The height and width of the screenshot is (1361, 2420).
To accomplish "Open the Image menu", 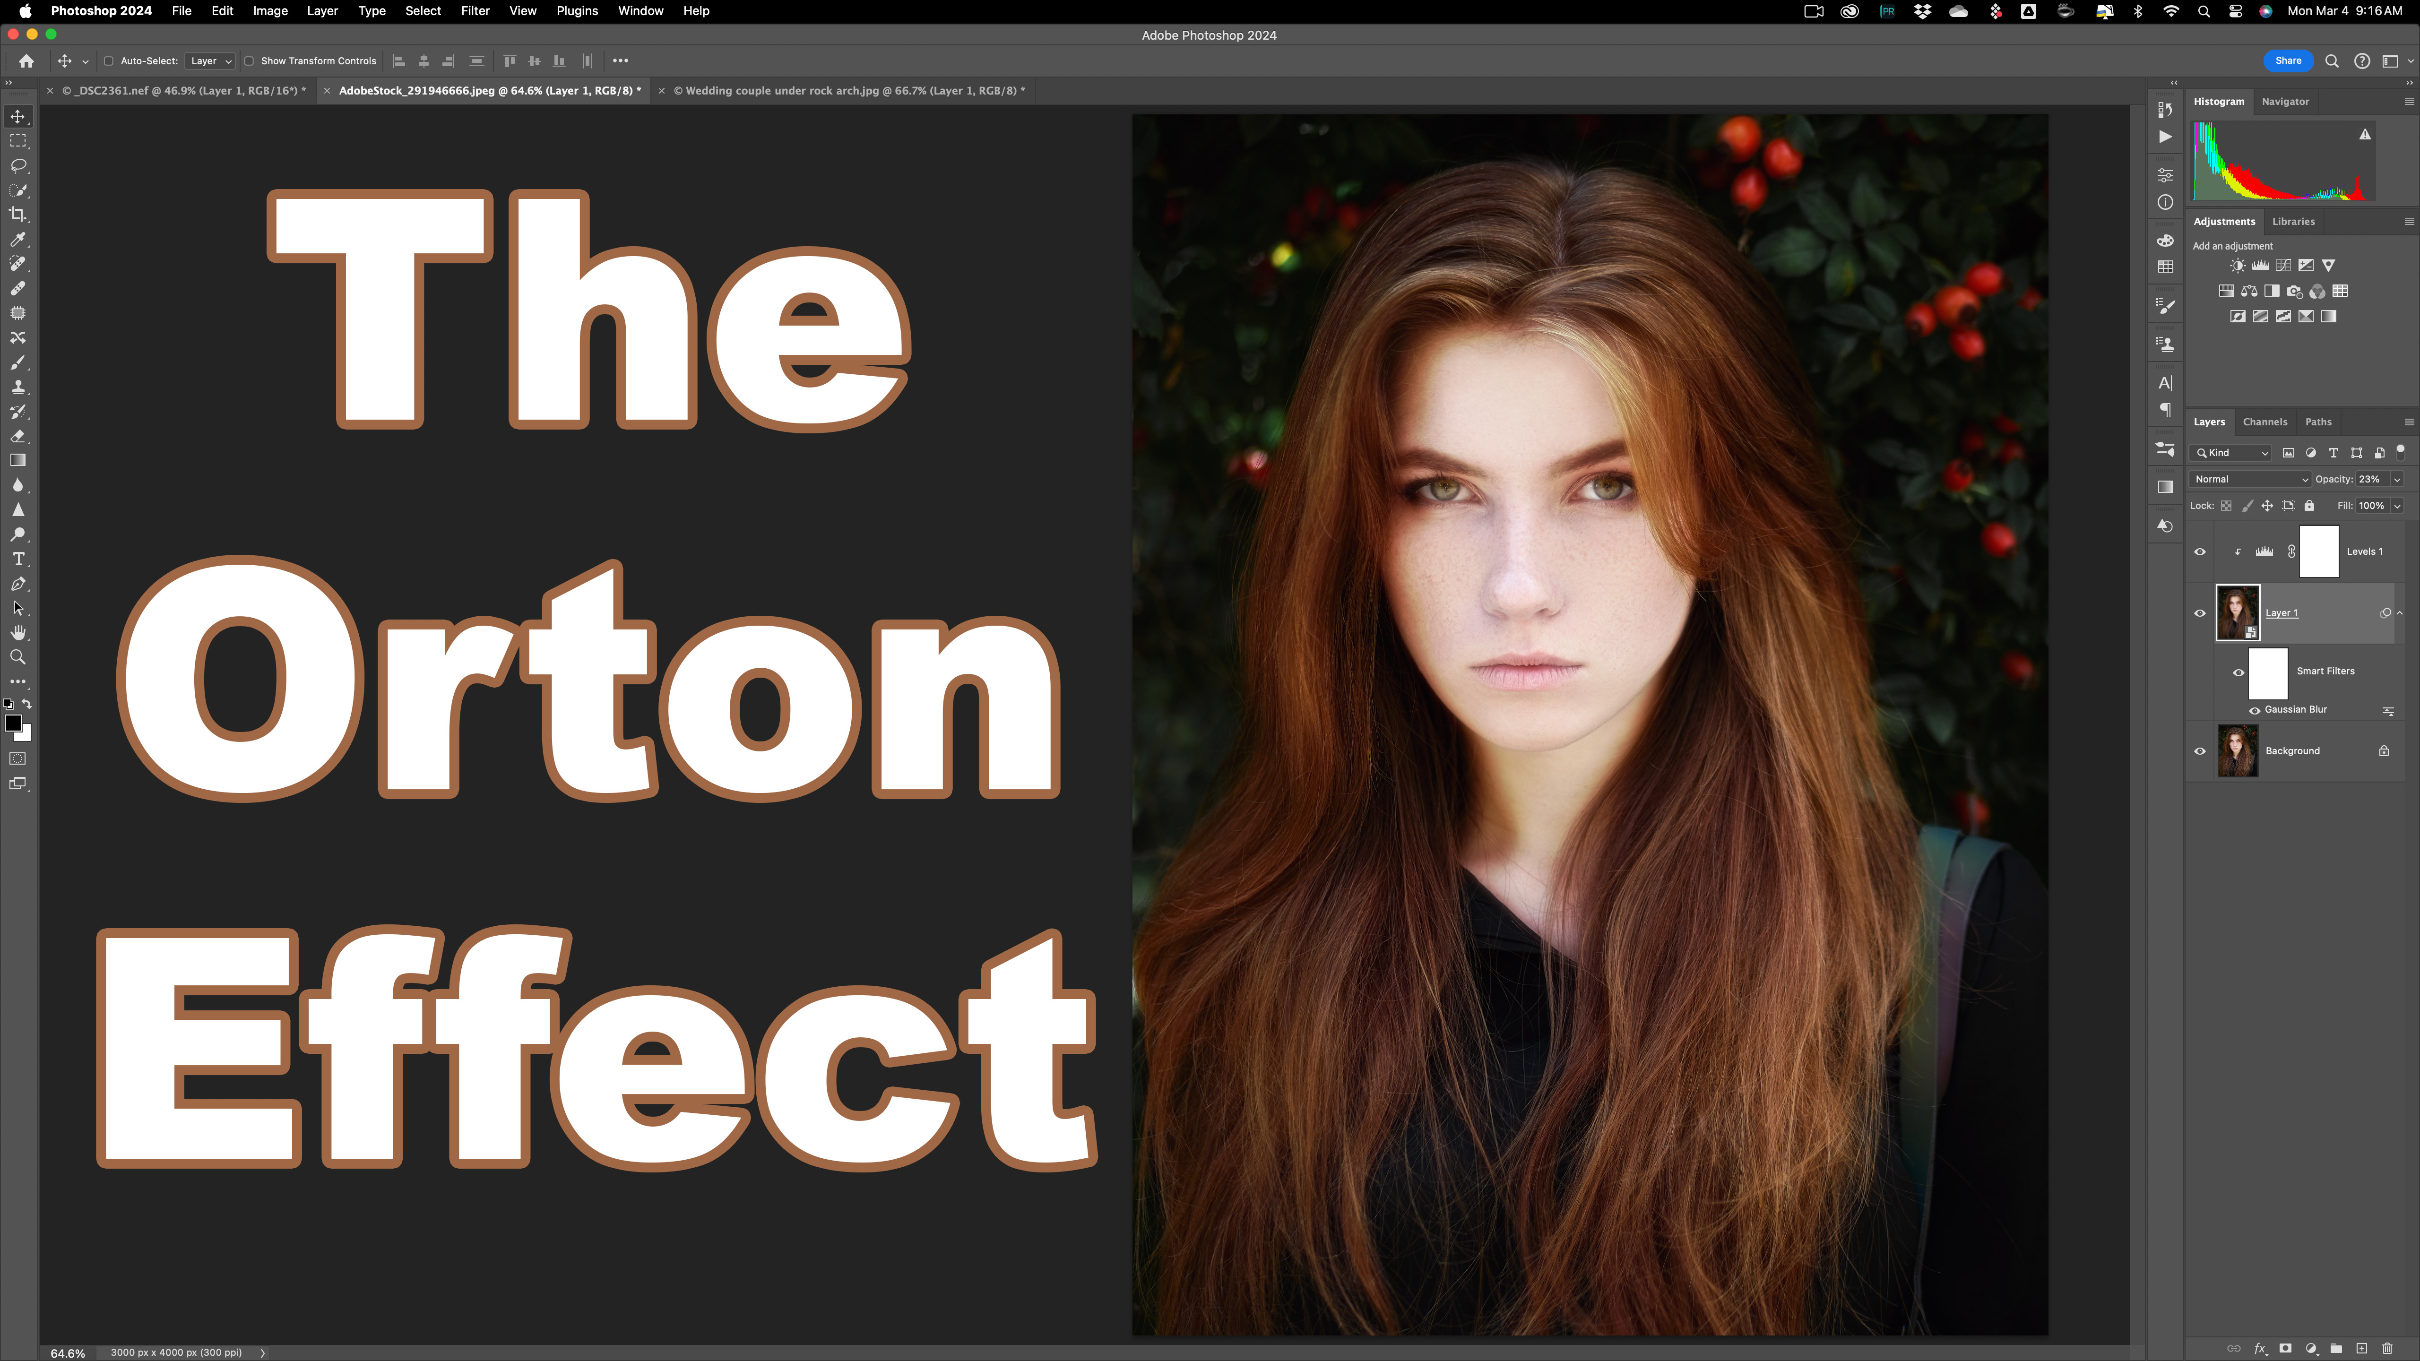I will (270, 11).
